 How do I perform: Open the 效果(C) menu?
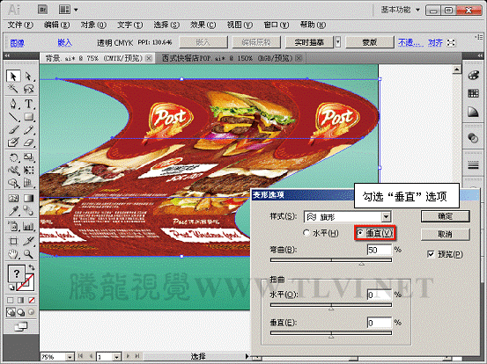(203, 25)
